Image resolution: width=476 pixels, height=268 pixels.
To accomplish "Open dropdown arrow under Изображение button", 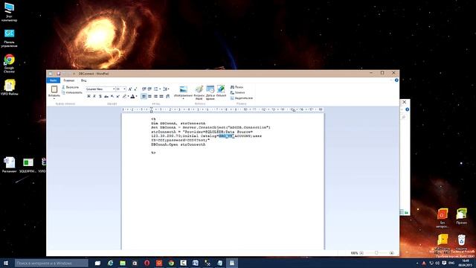I will (x=184, y=99).
